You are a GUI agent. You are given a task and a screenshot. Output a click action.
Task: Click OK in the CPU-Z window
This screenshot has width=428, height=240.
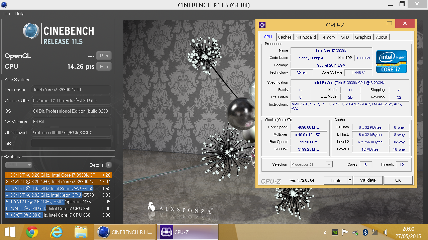coord(398,180)
